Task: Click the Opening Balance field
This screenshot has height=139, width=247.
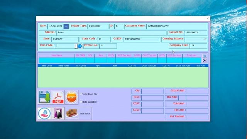Action: click(x=196, y=39)
